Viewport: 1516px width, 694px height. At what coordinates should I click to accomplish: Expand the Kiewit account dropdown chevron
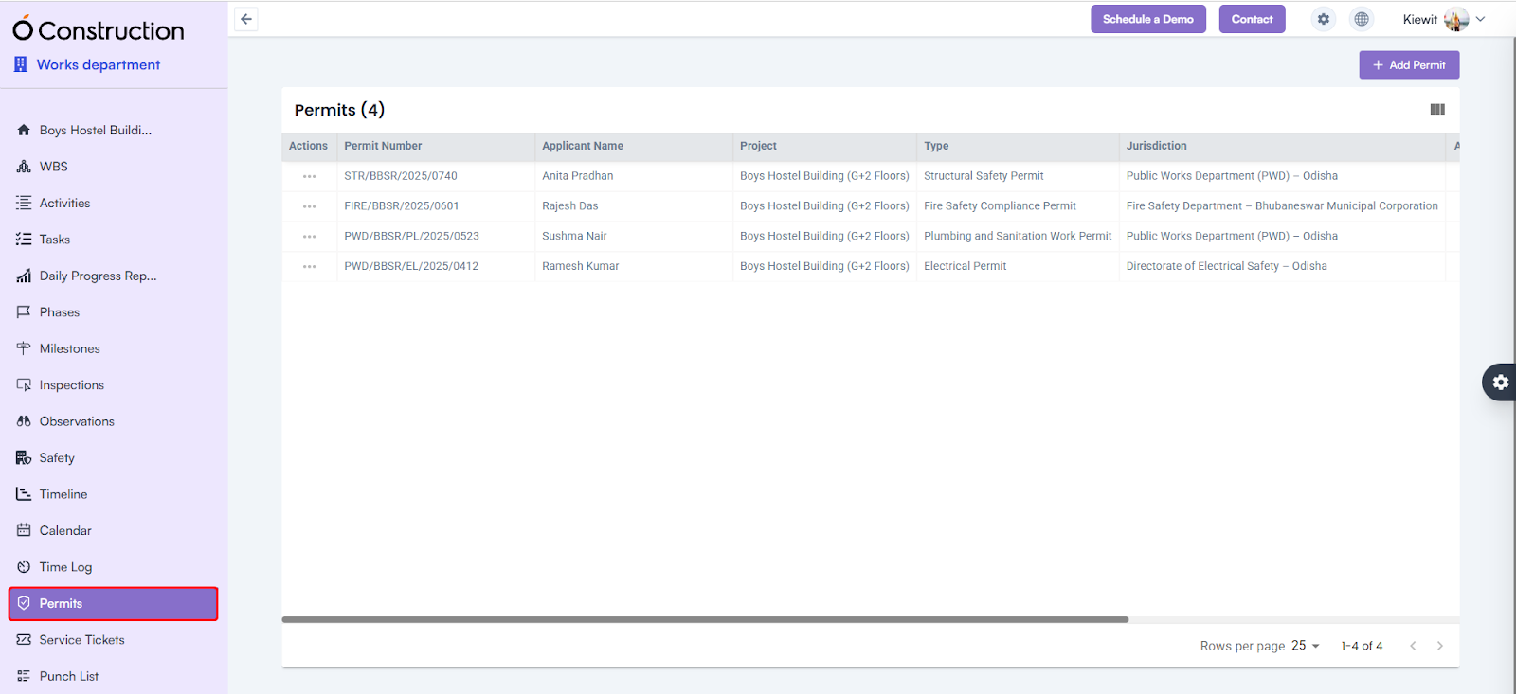click(1481, 19)
